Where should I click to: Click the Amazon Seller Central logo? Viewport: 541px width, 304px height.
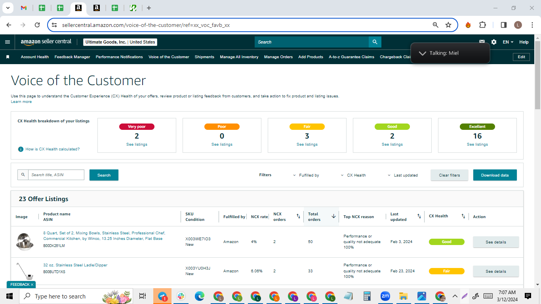pyautogui.click(x=46, y=42)
